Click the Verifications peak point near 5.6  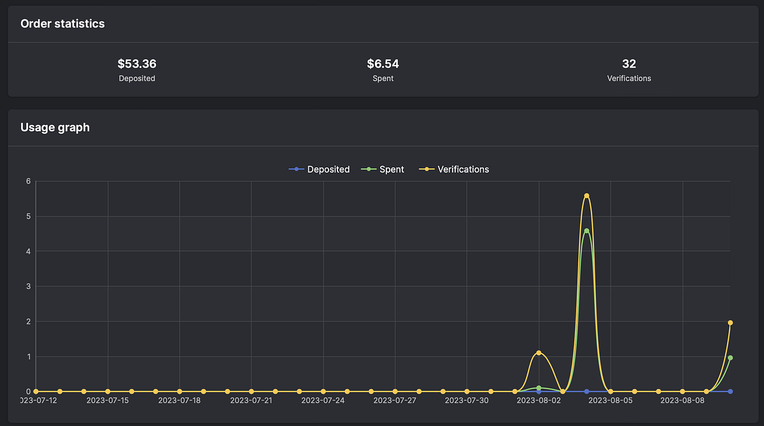pos(586,195)
